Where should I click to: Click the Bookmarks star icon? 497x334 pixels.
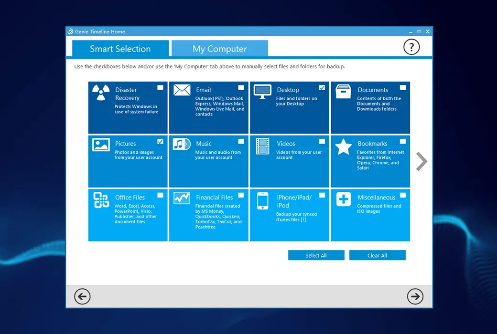tap(344, 146)
